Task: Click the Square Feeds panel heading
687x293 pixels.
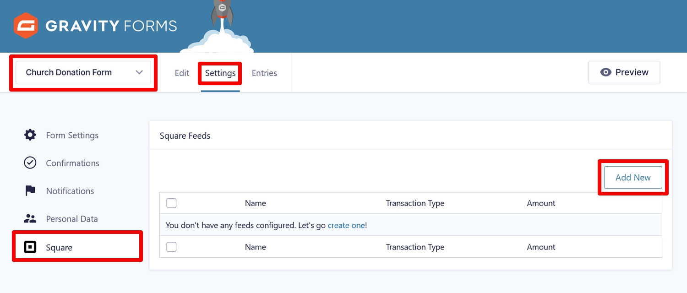Action: coord(185,136)
